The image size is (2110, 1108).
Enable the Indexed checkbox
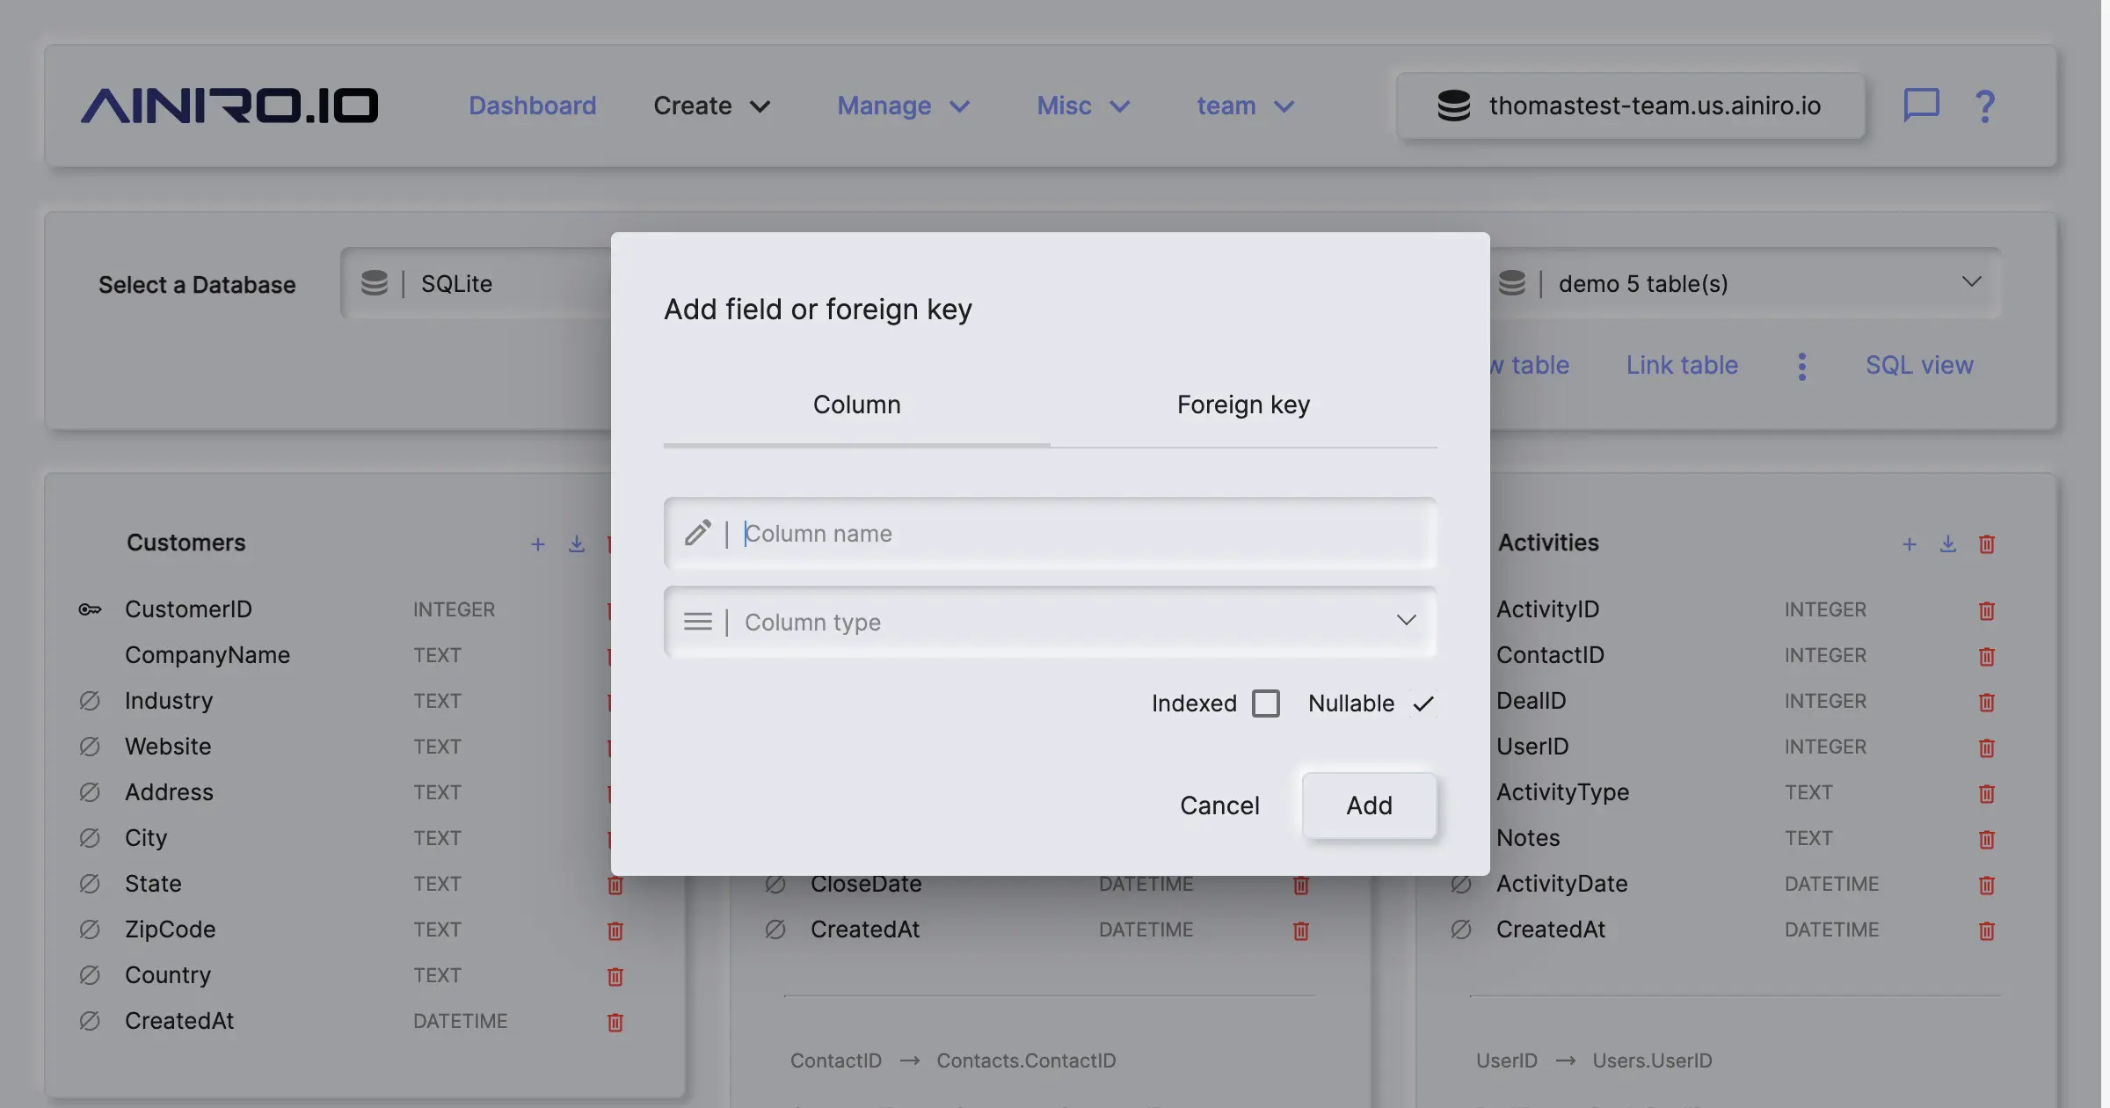point(1266,703)
